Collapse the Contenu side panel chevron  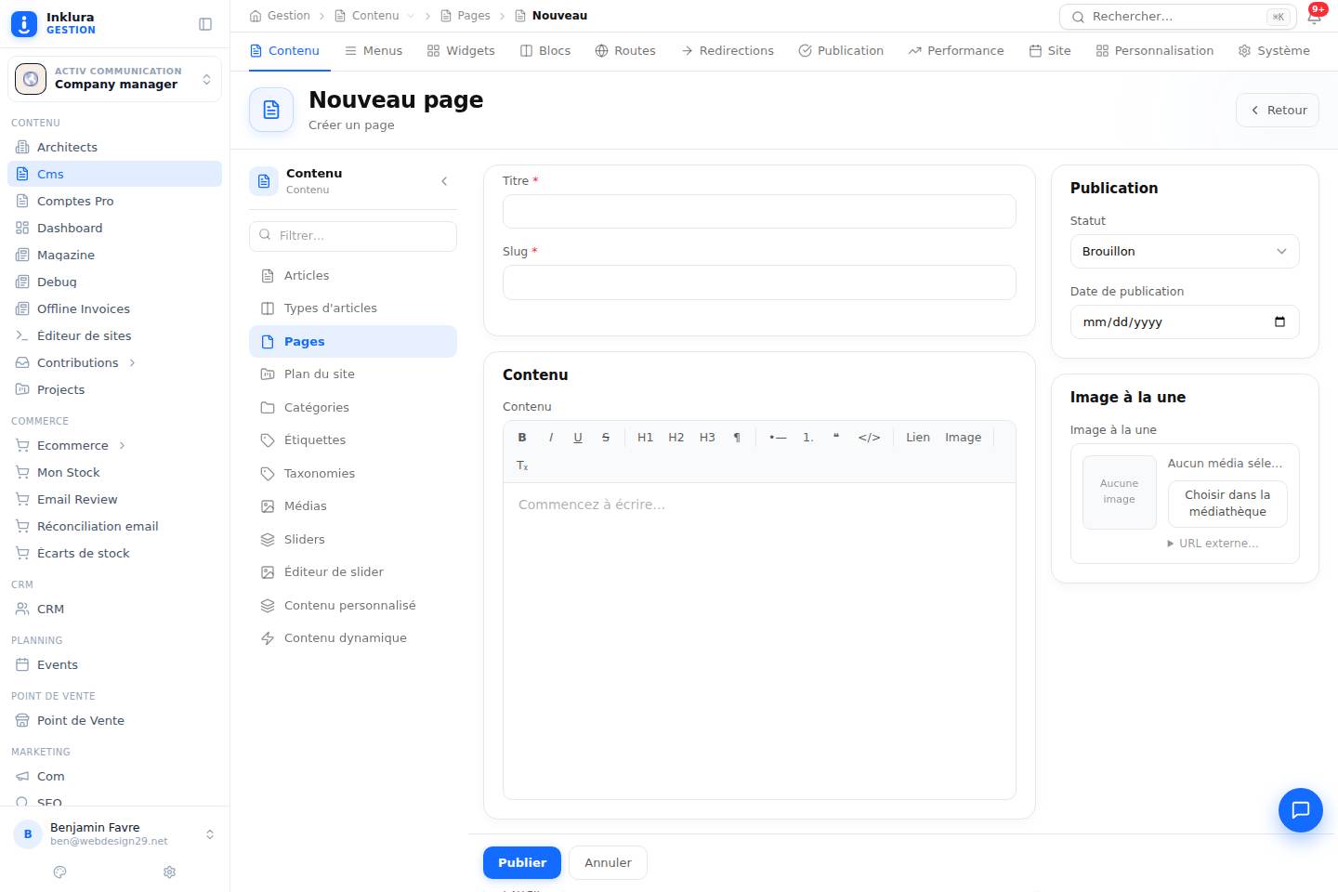[444, 181]
